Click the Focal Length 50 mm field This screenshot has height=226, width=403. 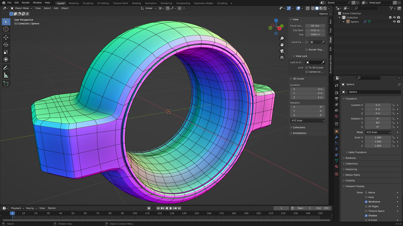(x=315, y=26)
